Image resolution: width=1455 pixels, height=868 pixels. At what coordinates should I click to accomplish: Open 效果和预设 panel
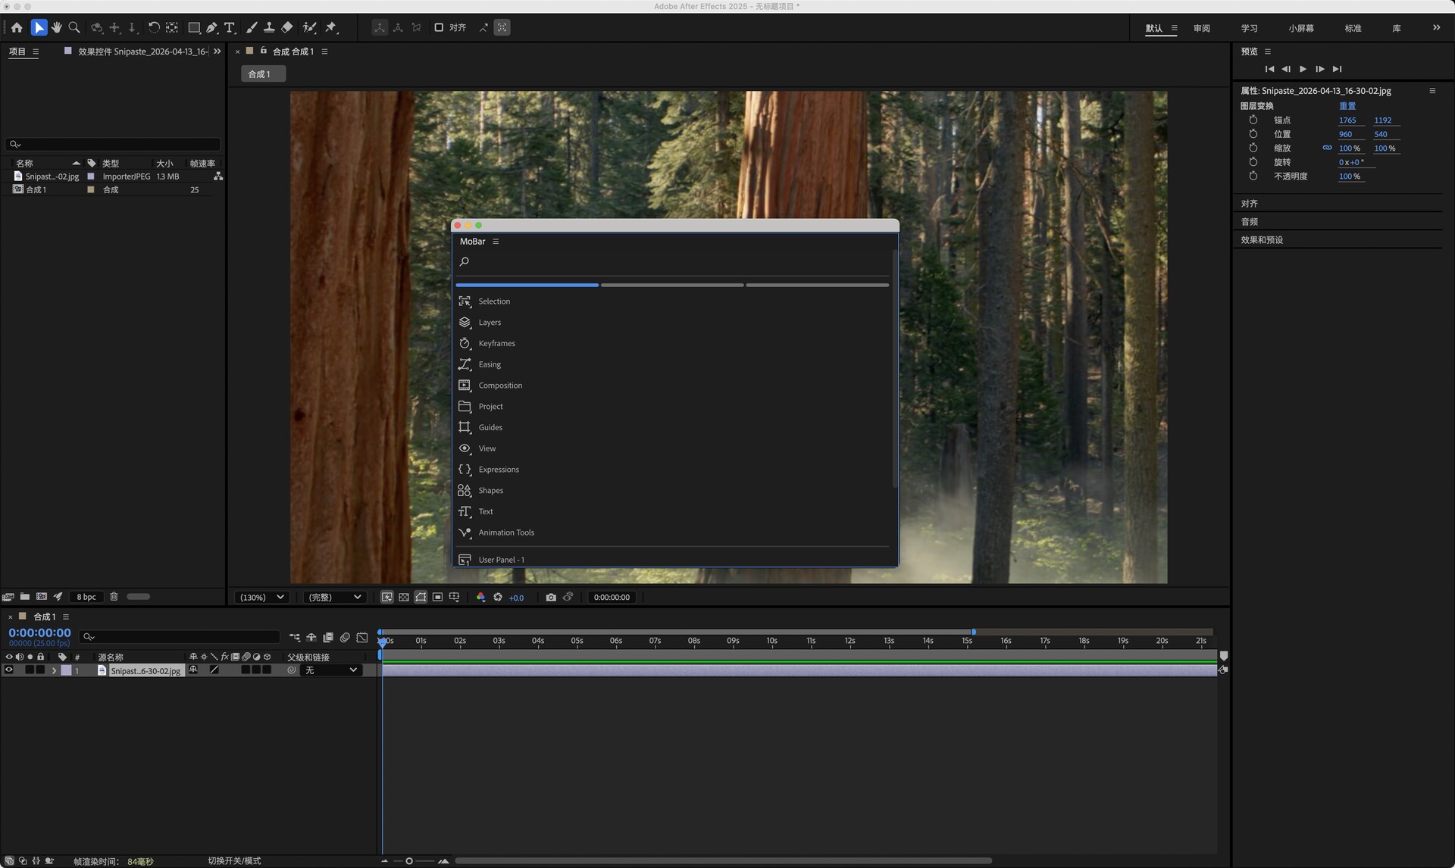point(1262,239)
